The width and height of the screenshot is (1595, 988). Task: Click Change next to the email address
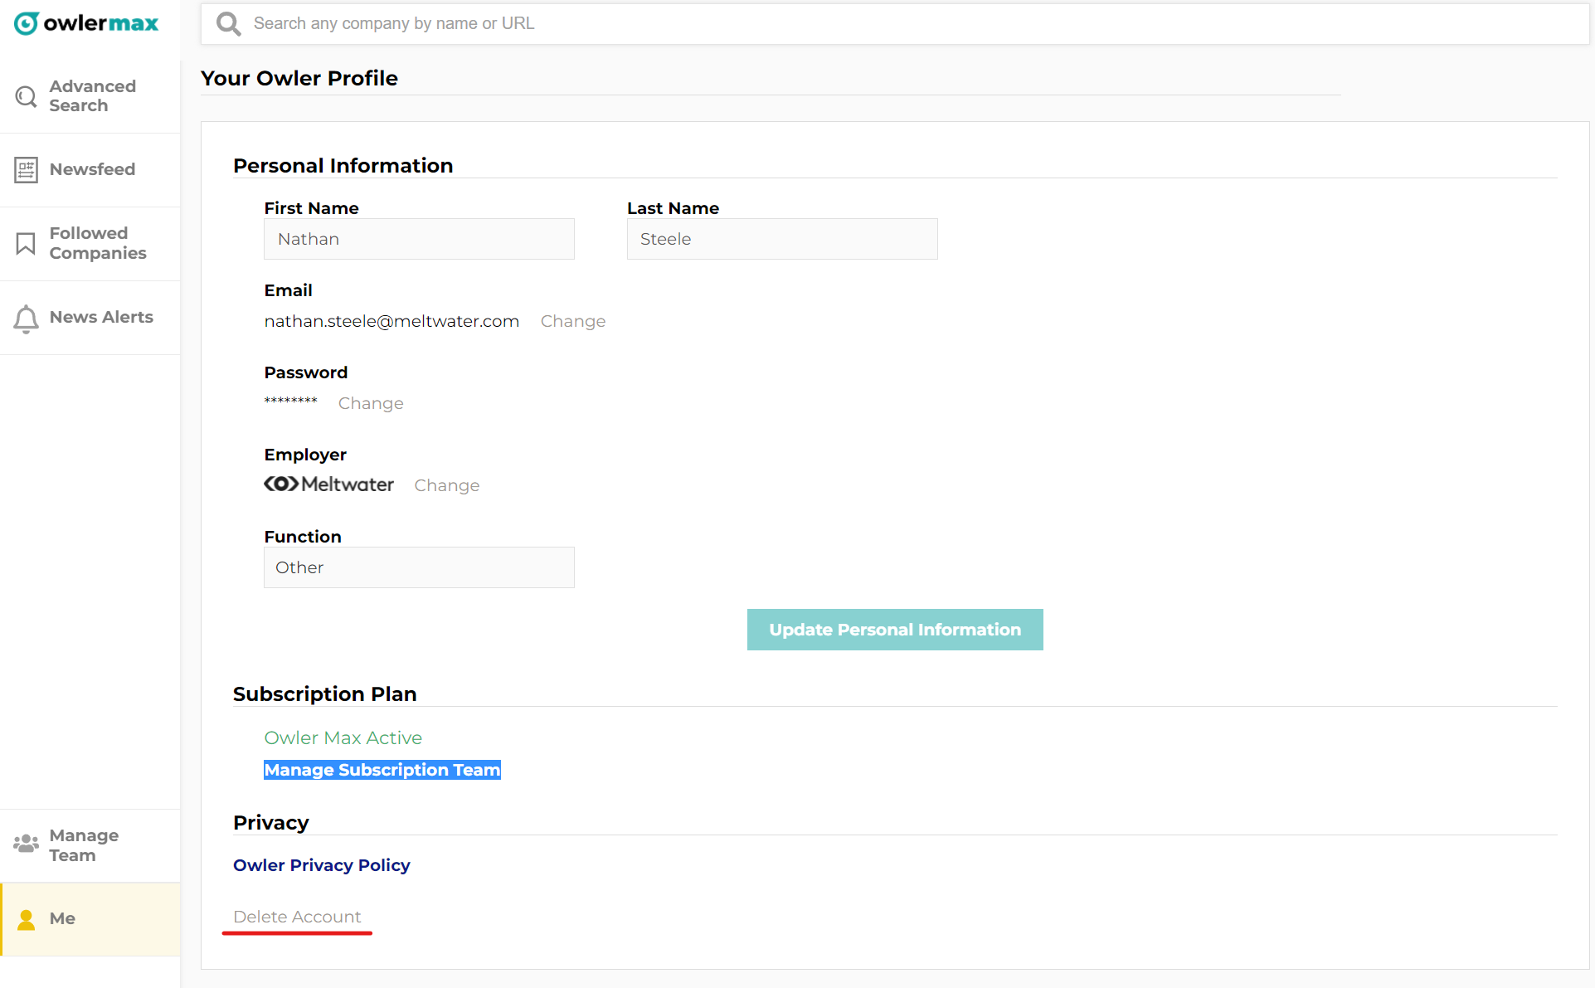coord(572,321)
